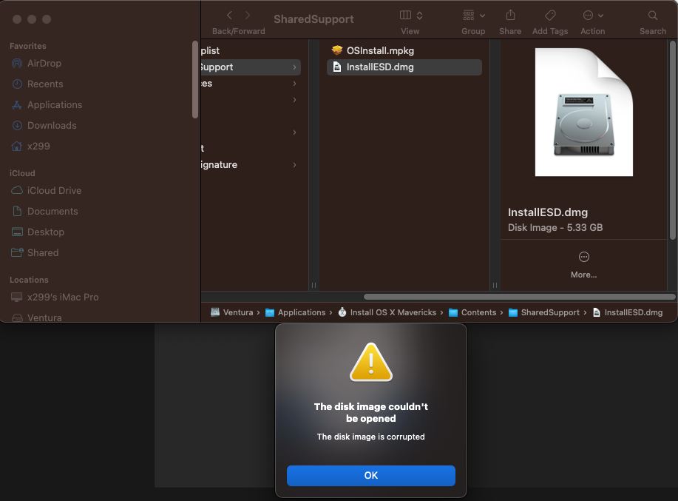
Task: Click the SharedSupport window title
Action: click(x=313, y=19)
